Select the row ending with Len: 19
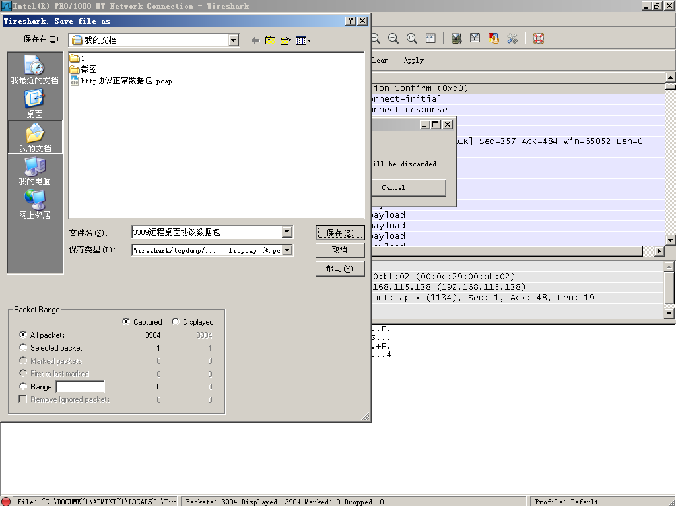This screenshot has width=676, height=507. pos(518,298)
